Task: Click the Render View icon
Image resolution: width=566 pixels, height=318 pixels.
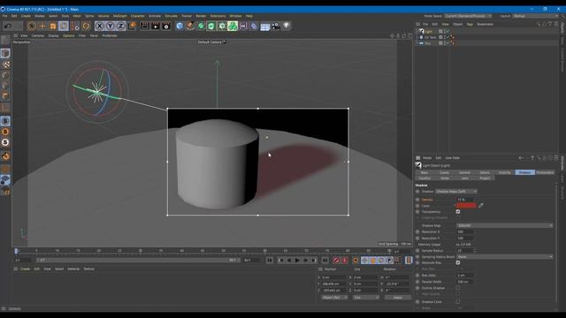Action: (x=145, y=26)
